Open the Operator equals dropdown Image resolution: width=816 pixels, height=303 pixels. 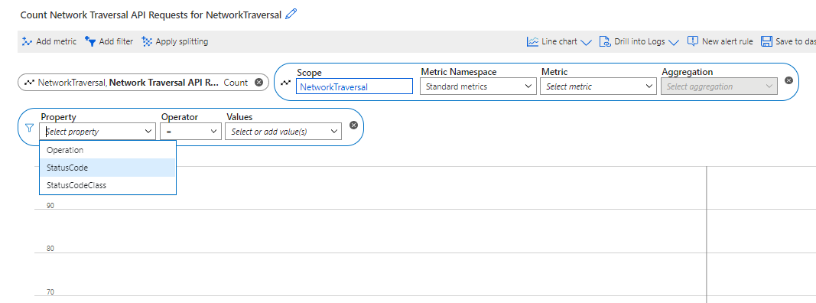(191, 132)
